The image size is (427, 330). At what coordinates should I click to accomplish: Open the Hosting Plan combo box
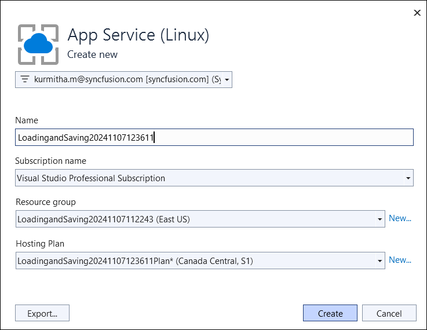(200, 261)
